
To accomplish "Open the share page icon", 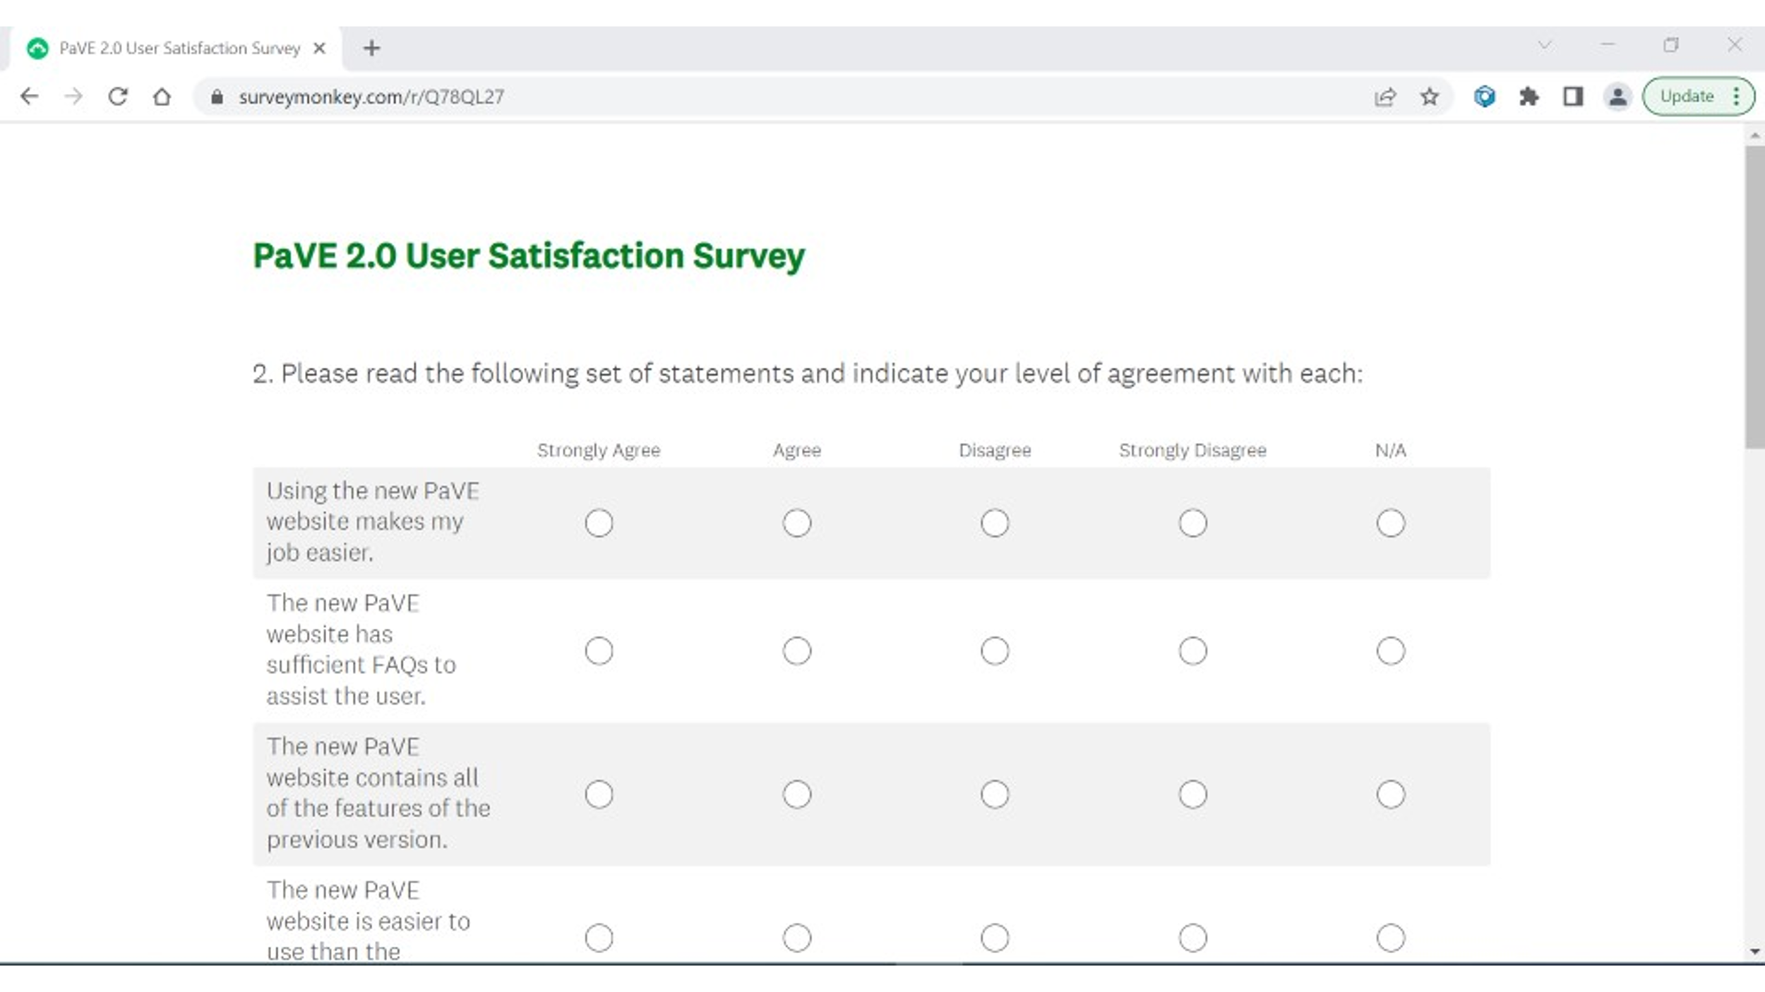I will click(1385, 96).
